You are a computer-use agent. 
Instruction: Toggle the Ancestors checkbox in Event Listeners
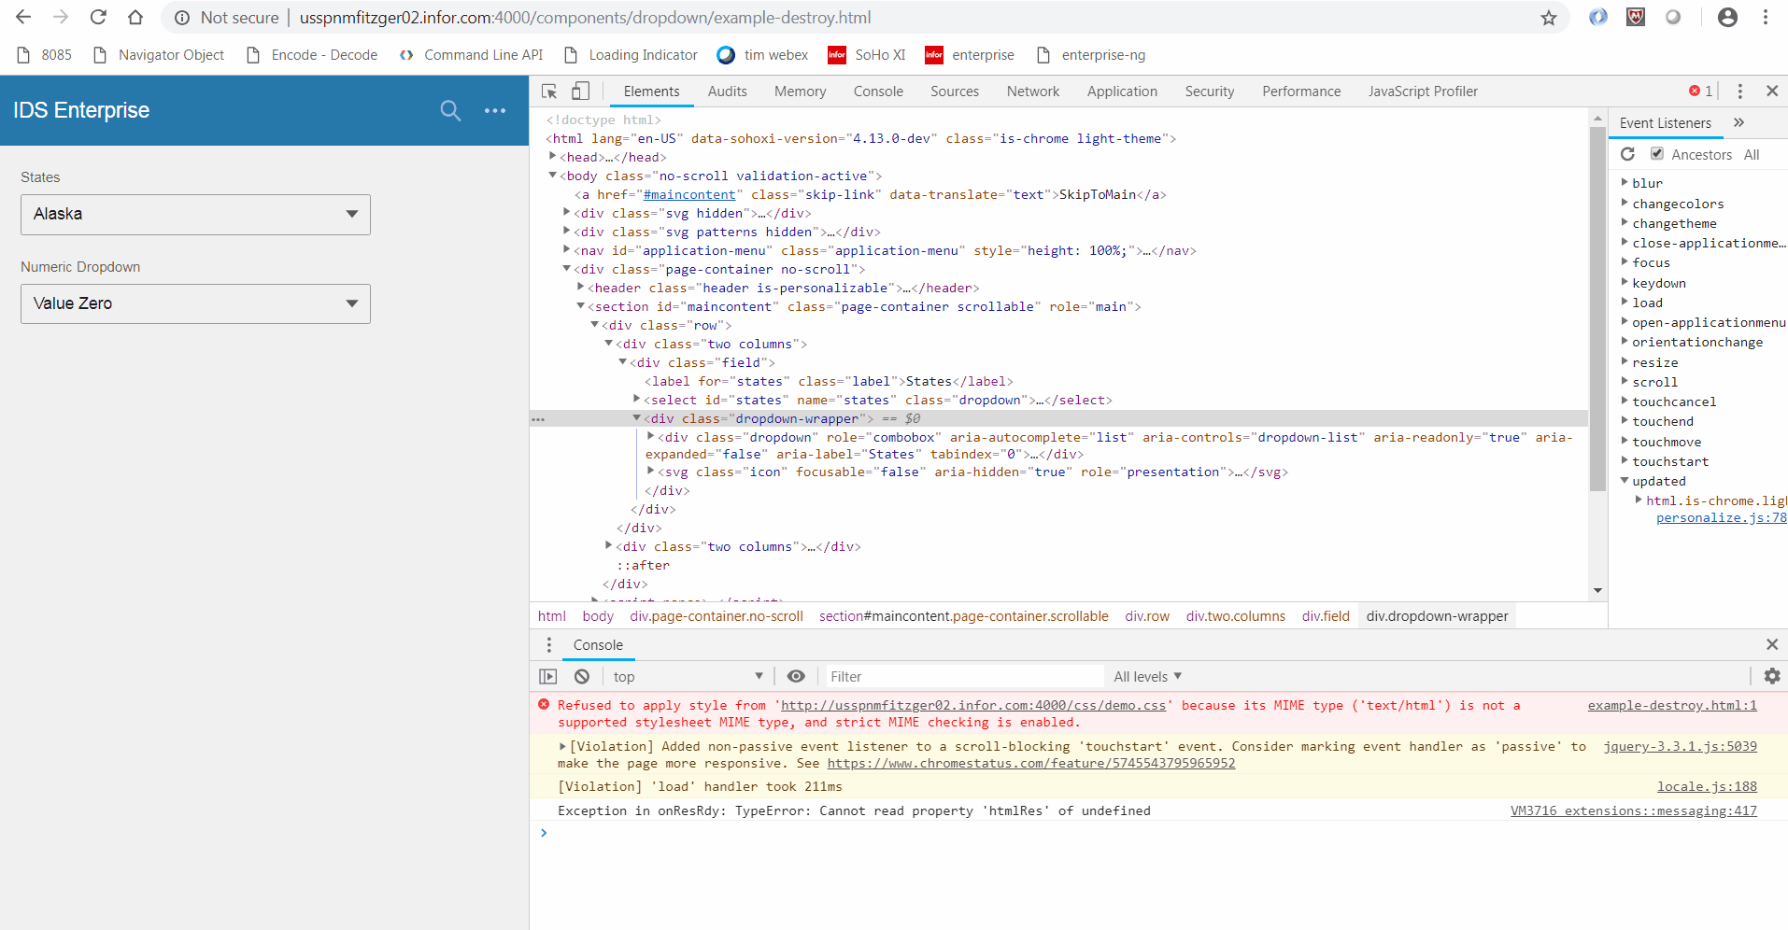pyautogui.click(x=1655, y=153)
